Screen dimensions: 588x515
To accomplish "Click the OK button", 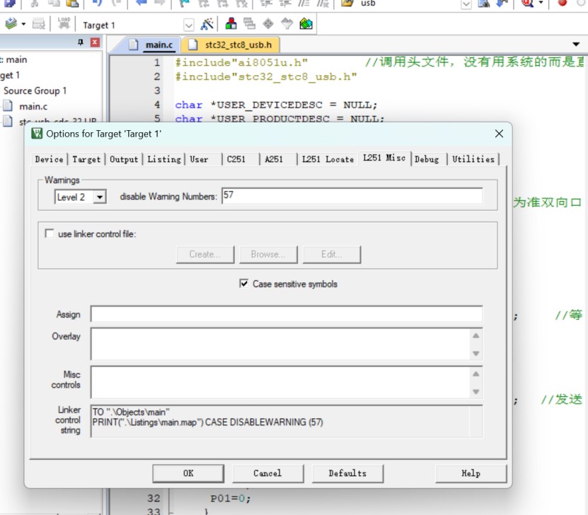I will 188,473.
